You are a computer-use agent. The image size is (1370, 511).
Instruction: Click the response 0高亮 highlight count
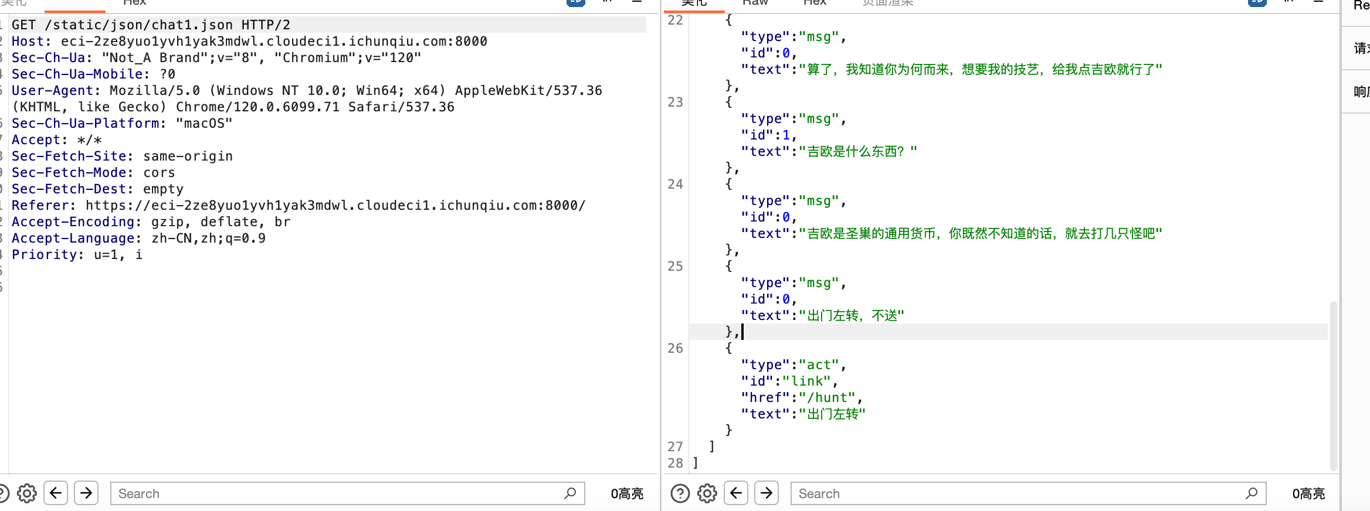coord(1308,493)
